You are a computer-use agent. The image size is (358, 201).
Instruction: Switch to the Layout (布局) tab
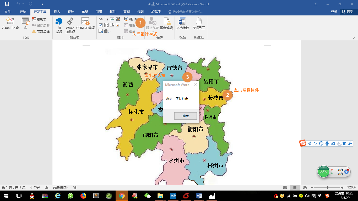(85, 12)
